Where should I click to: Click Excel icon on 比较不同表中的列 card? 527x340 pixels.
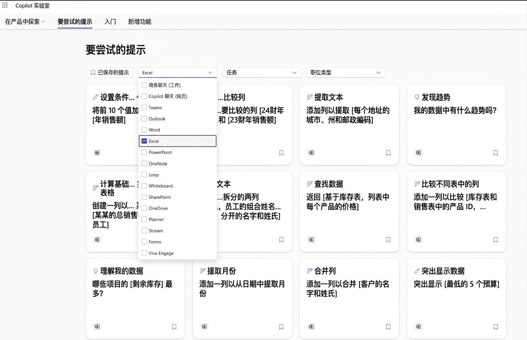(x=418, y=240)
